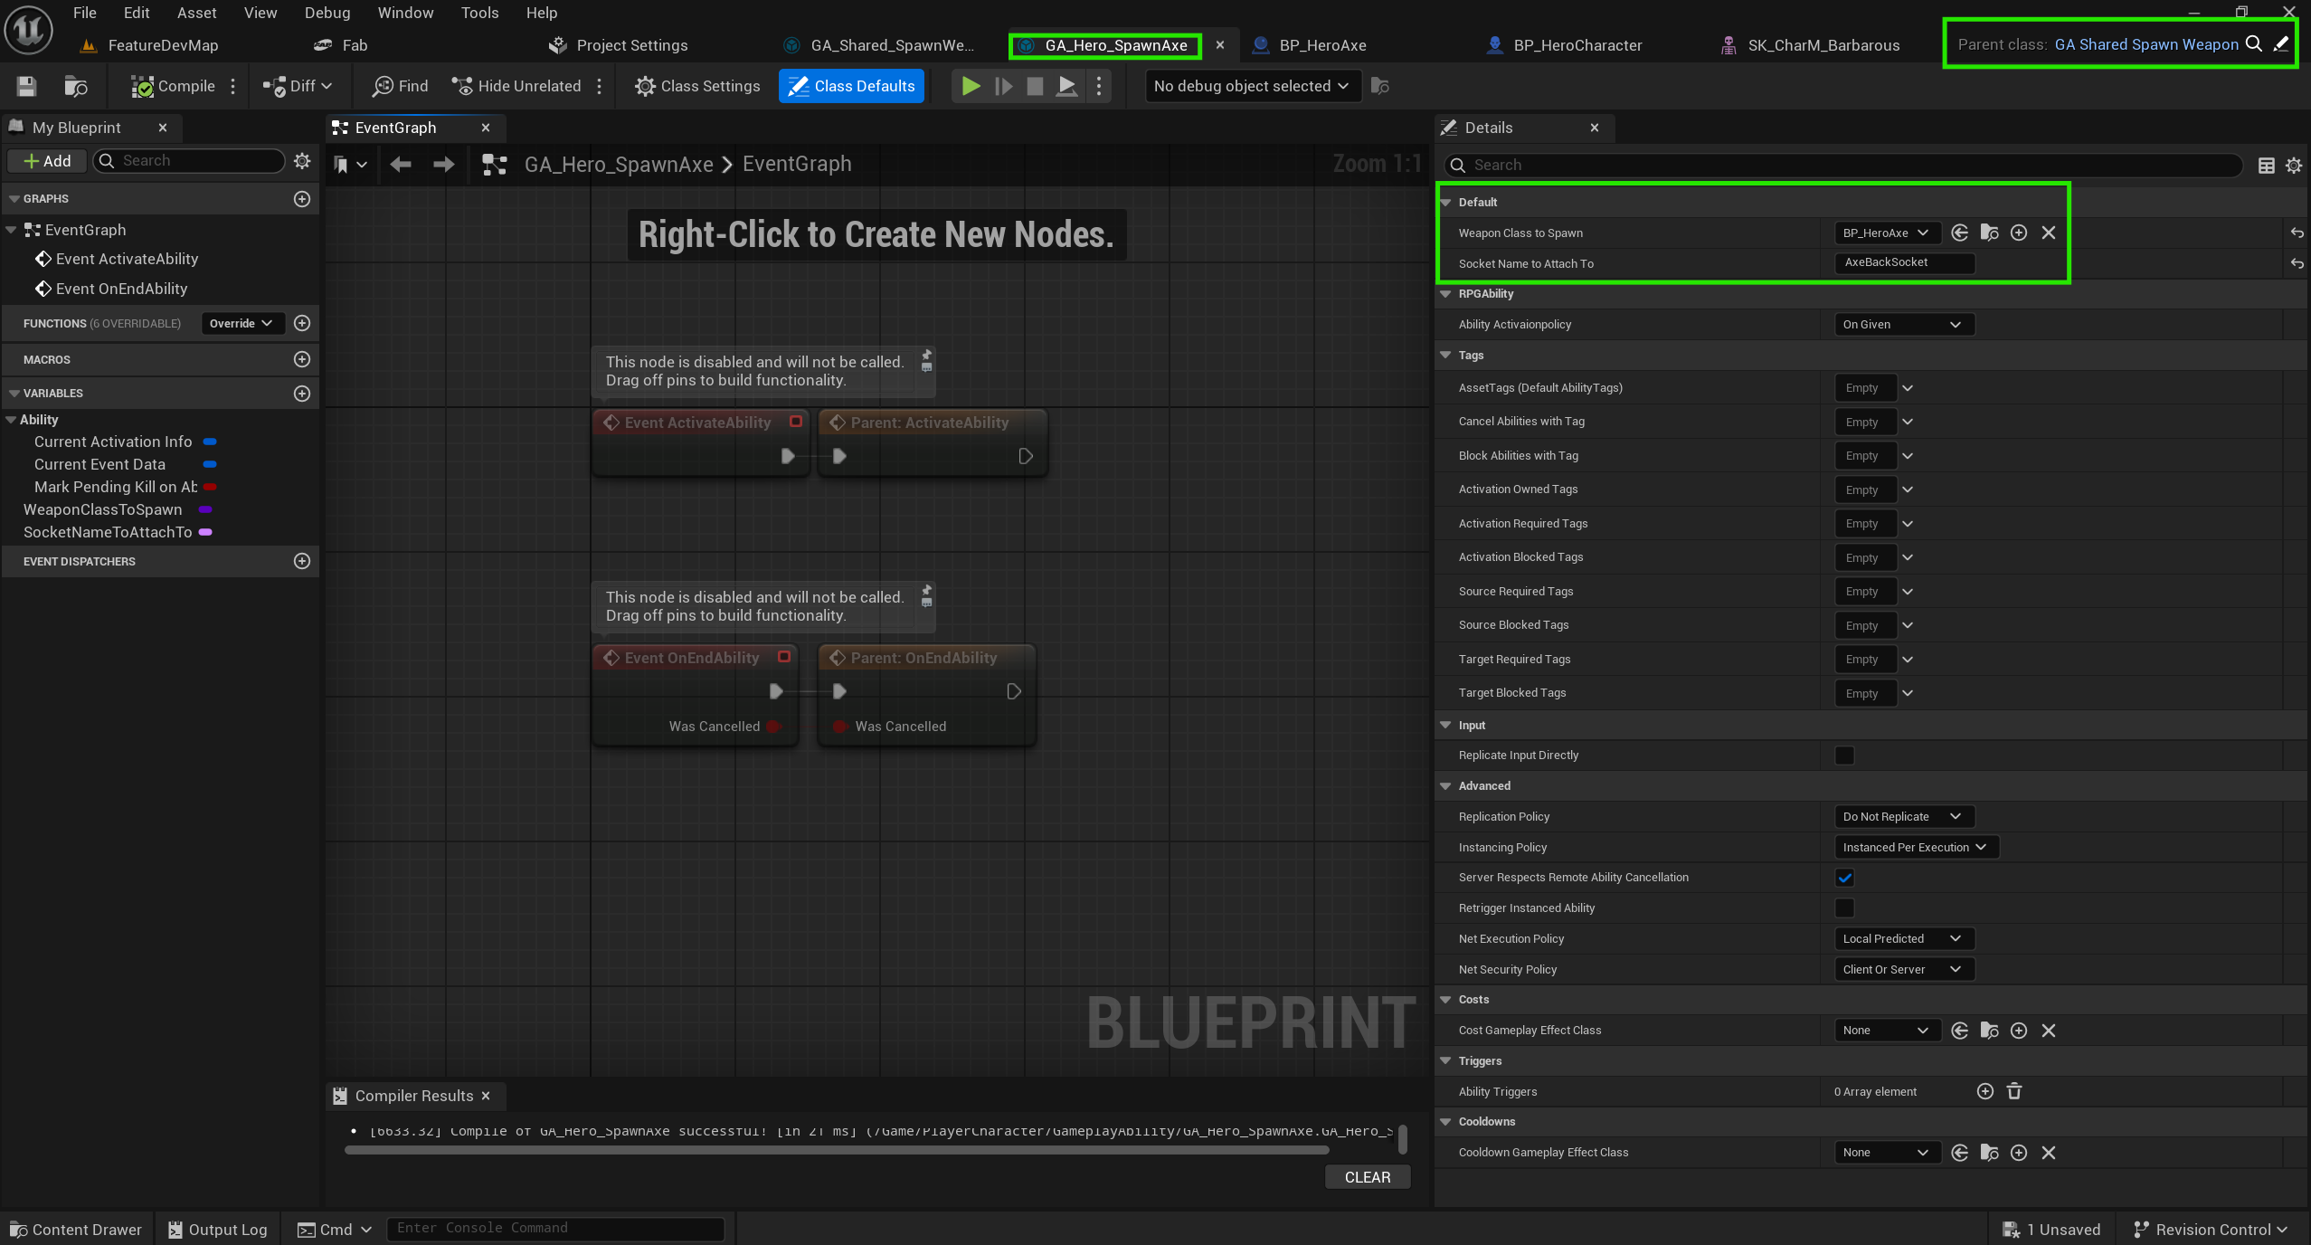Switch to BP_HeroCharacter tab
This screenshot has width=2311, height=1245.
1577,45
